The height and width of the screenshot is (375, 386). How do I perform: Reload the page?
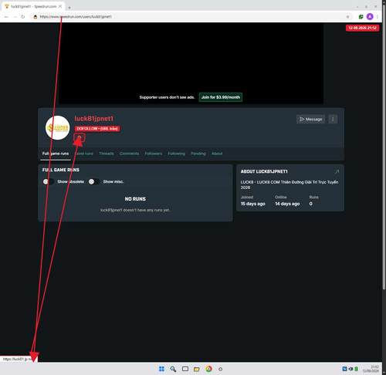(23, 17)
